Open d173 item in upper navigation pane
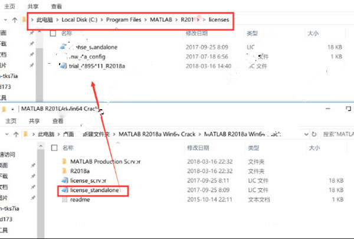 [x=5, y=87]
